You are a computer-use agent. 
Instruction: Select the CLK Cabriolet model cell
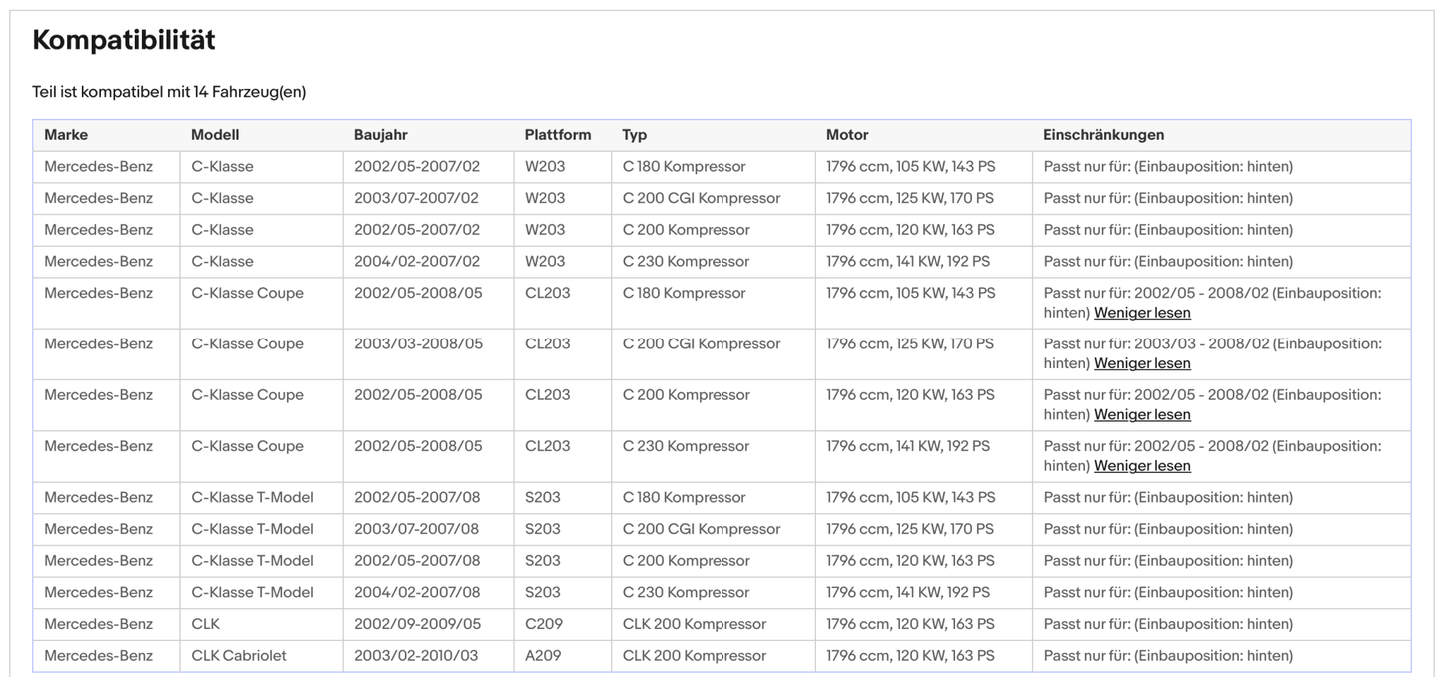239,656
